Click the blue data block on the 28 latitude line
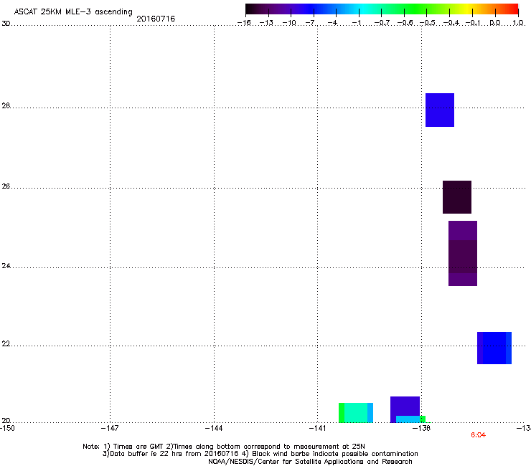 tap(440, 110)
